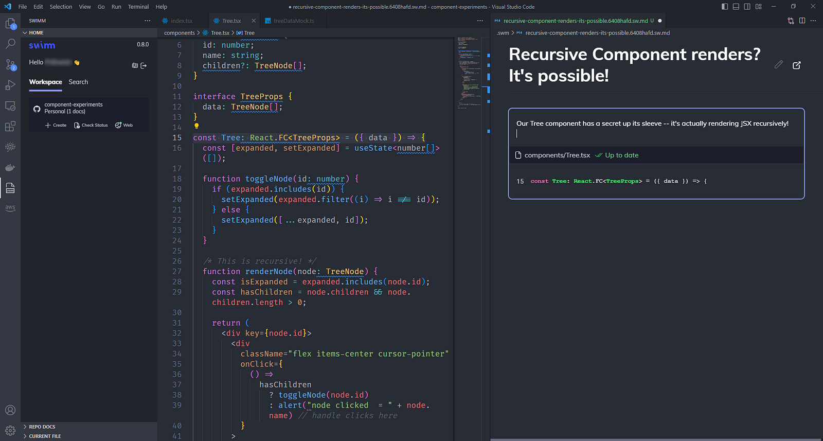Toggle the primary side bar layout button
Image resolution: width=823 pixels, height=441 pixels.
pyautogui.click(x=725, y=7)
